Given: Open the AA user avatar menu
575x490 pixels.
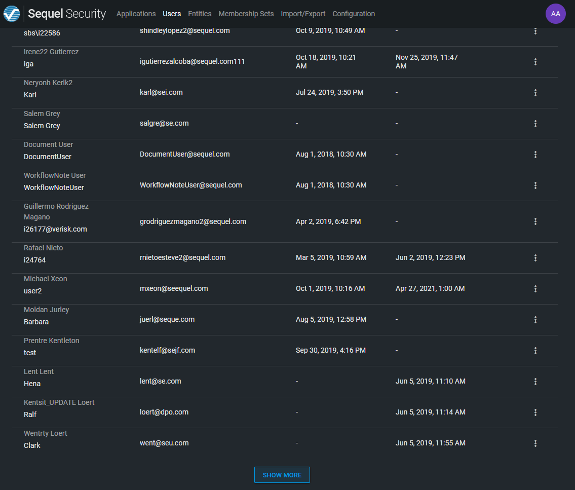Looking at the screenshot, I should [x=555, y=14].
